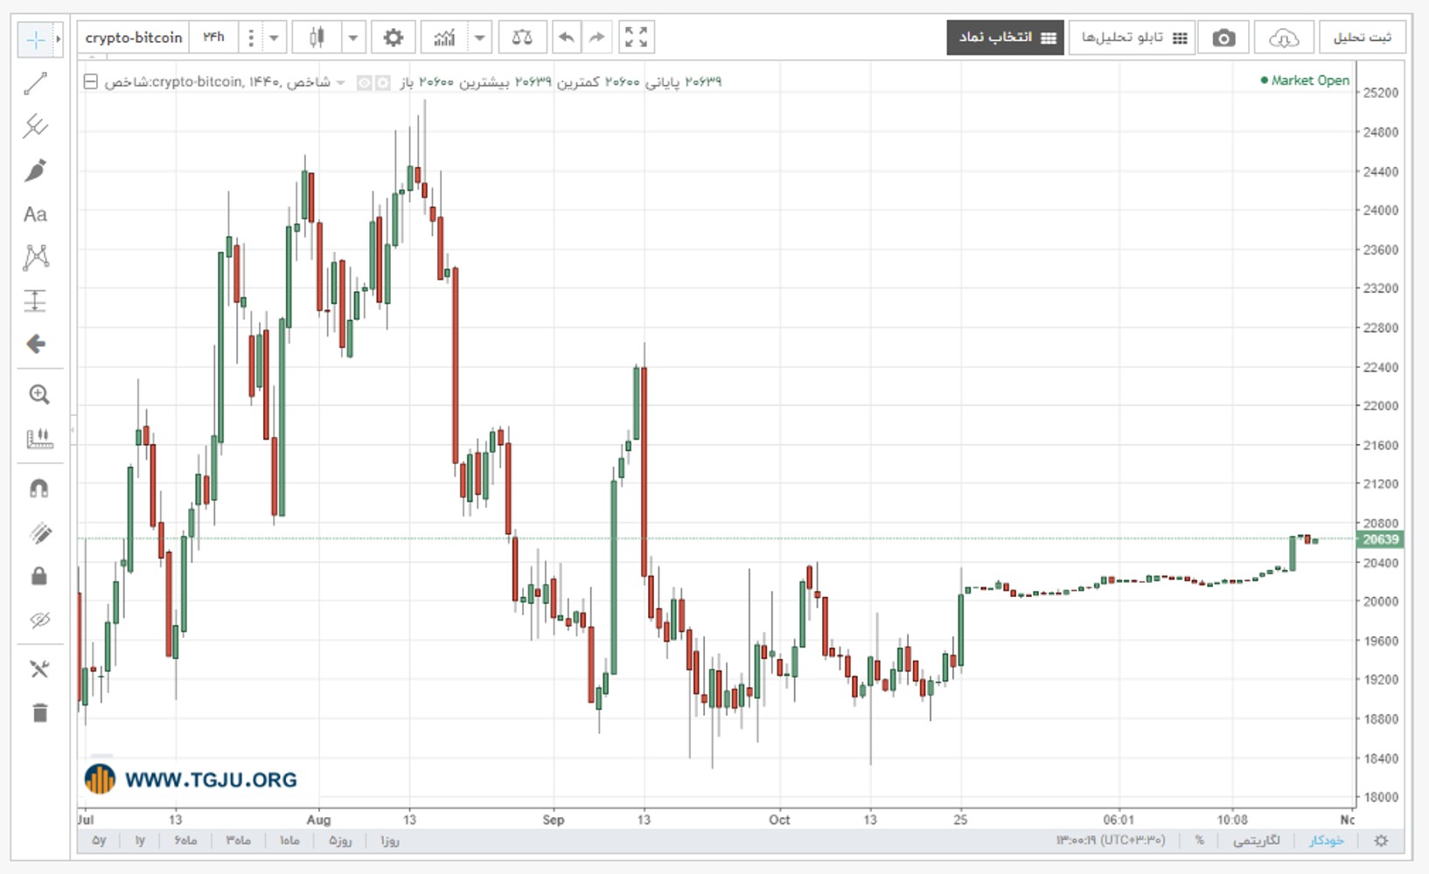The image size is (1429, 874).
Task: Remove drawings with trash icon
Action: 39,713
